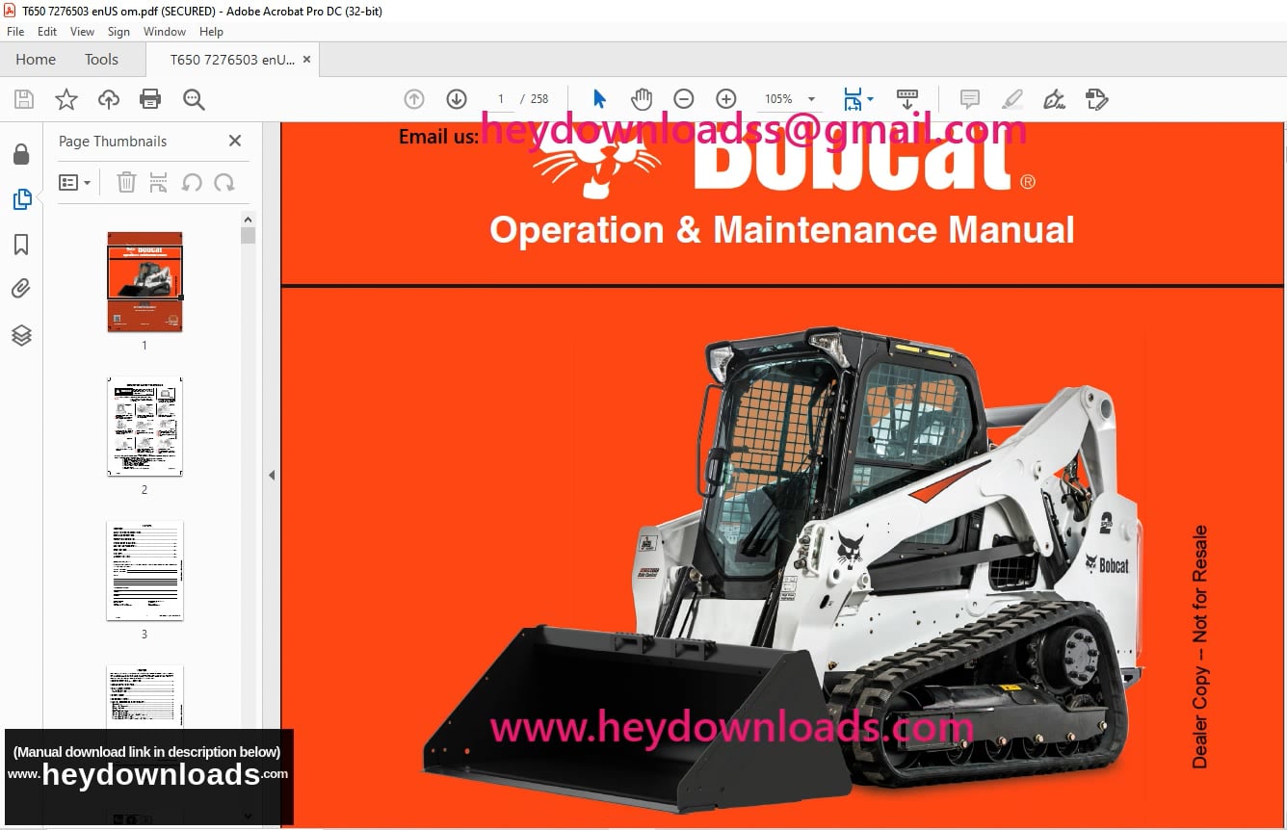Open the security lock panel icon
Image resolution: width=1287 pixels, height=830 pixels.
[x=21, y=154]
